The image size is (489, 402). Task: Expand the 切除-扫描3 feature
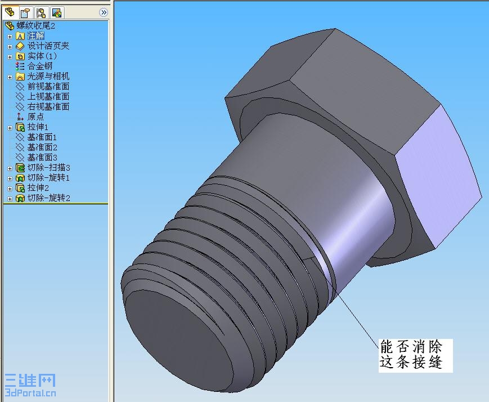coord(10,168)
